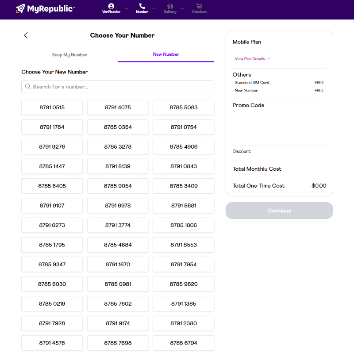Click the $0.00 one-time cost value

[319, 186]
